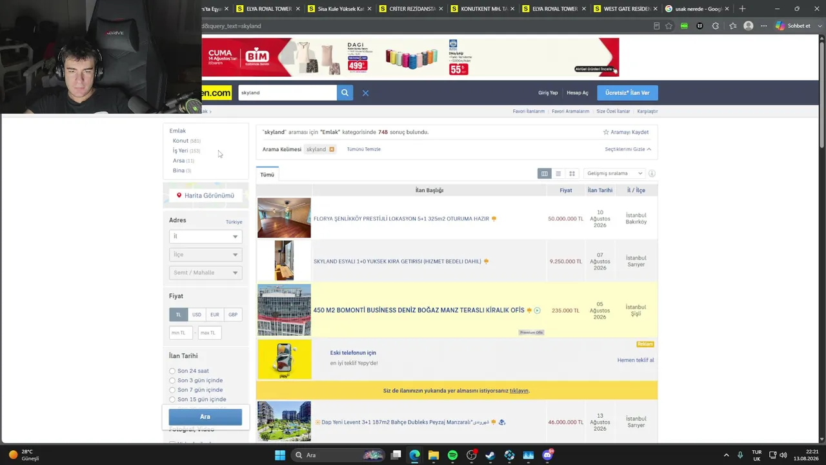
Task: Open İş Yeri category link
Action: (180, 150)
